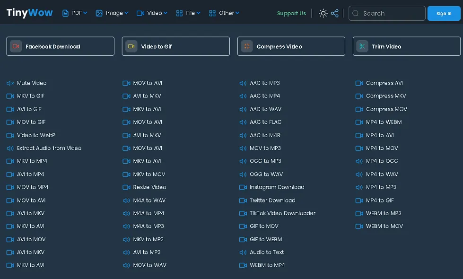Click the TinyWow logo

pos(29,13)
